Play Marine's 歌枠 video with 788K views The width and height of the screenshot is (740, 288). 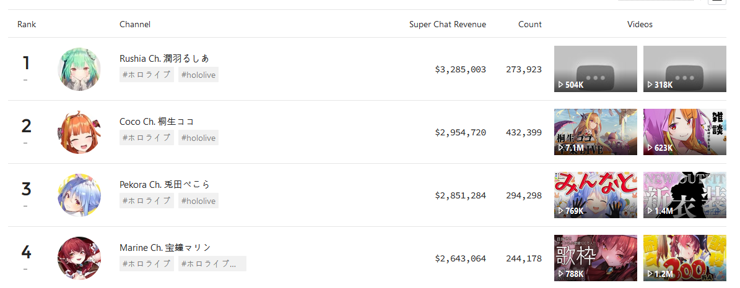pos(595,258)
